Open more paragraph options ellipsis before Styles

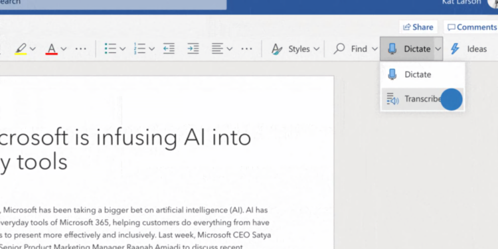coord(247,49)
